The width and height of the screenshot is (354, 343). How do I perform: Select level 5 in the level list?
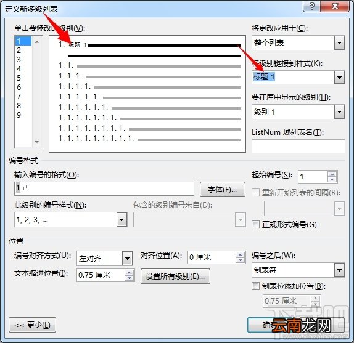tap(23, 78)
